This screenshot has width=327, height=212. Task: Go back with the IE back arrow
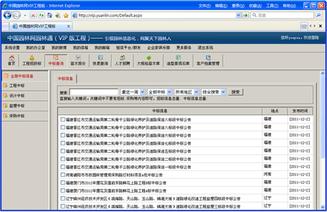pos(8,15)
